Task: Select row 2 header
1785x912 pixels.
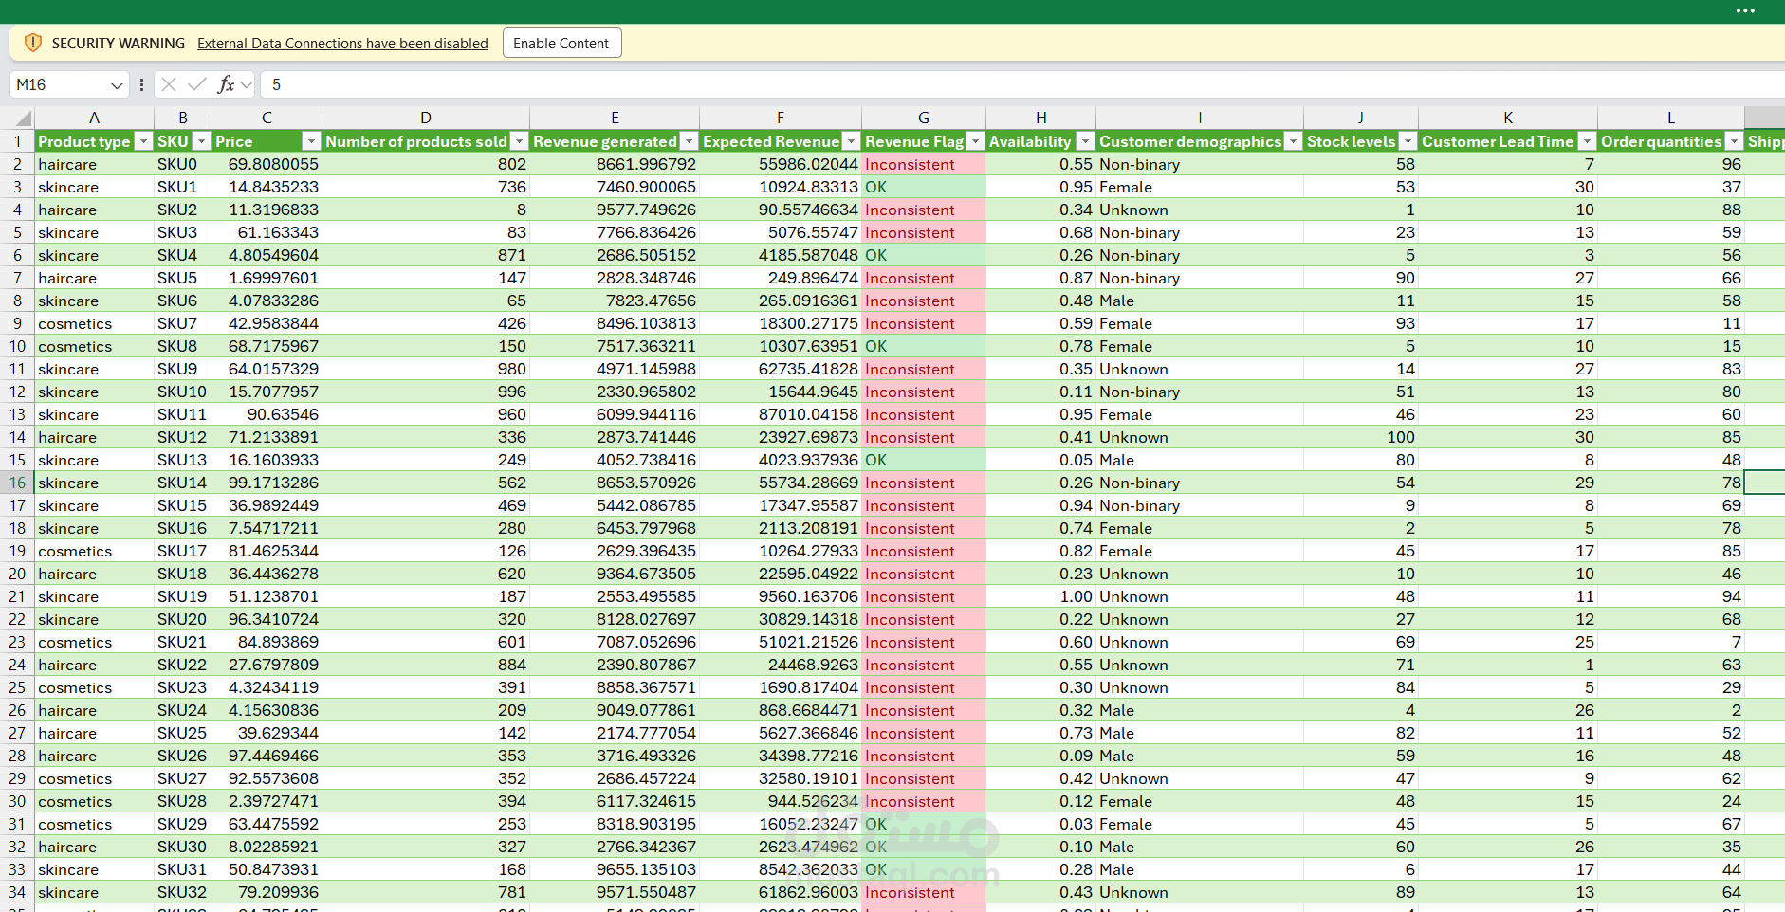Action: point(17,164)
